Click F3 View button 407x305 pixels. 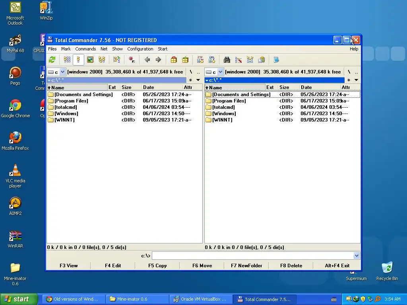(x=68, y=266)
